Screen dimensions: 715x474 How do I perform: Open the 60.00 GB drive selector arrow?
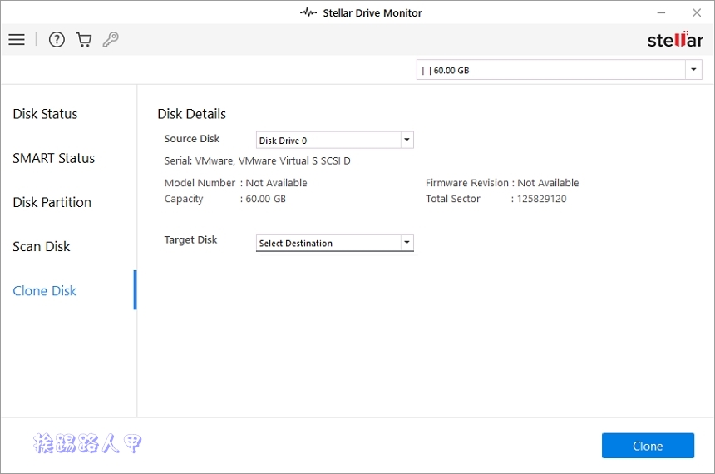(x=694, y=70)
